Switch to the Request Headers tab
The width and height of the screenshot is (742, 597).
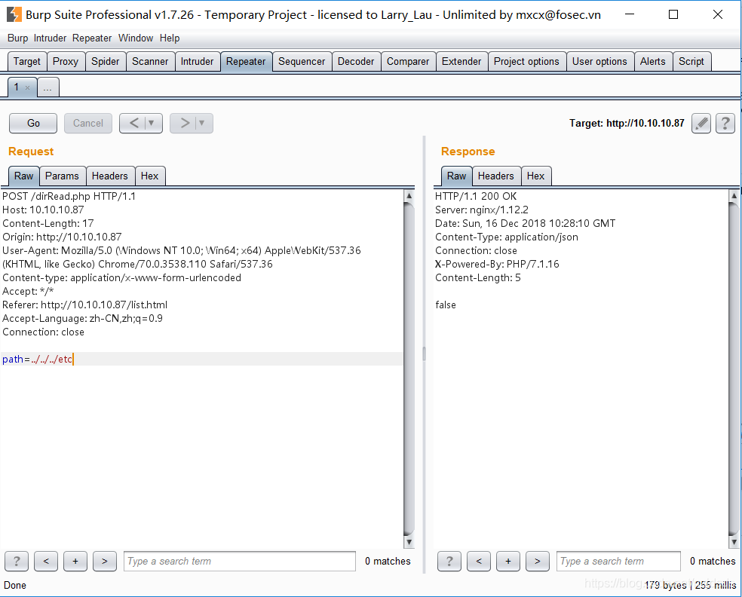[x=110, y=176]
